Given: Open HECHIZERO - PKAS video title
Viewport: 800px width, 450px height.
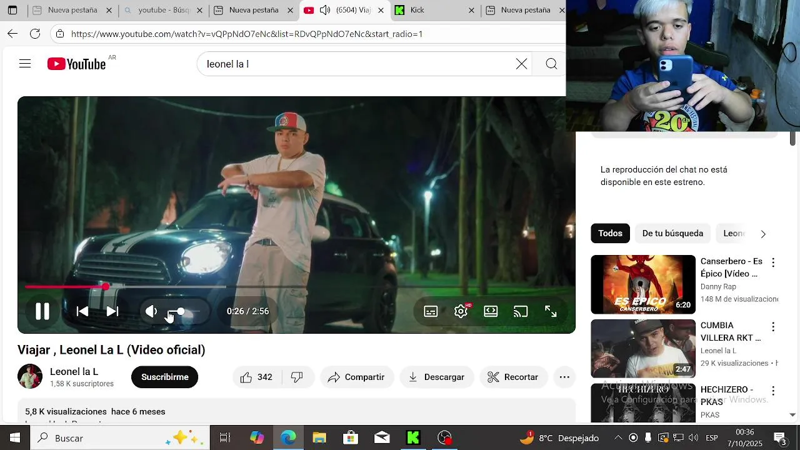Looking at the screenshot, I should [727, 396].
